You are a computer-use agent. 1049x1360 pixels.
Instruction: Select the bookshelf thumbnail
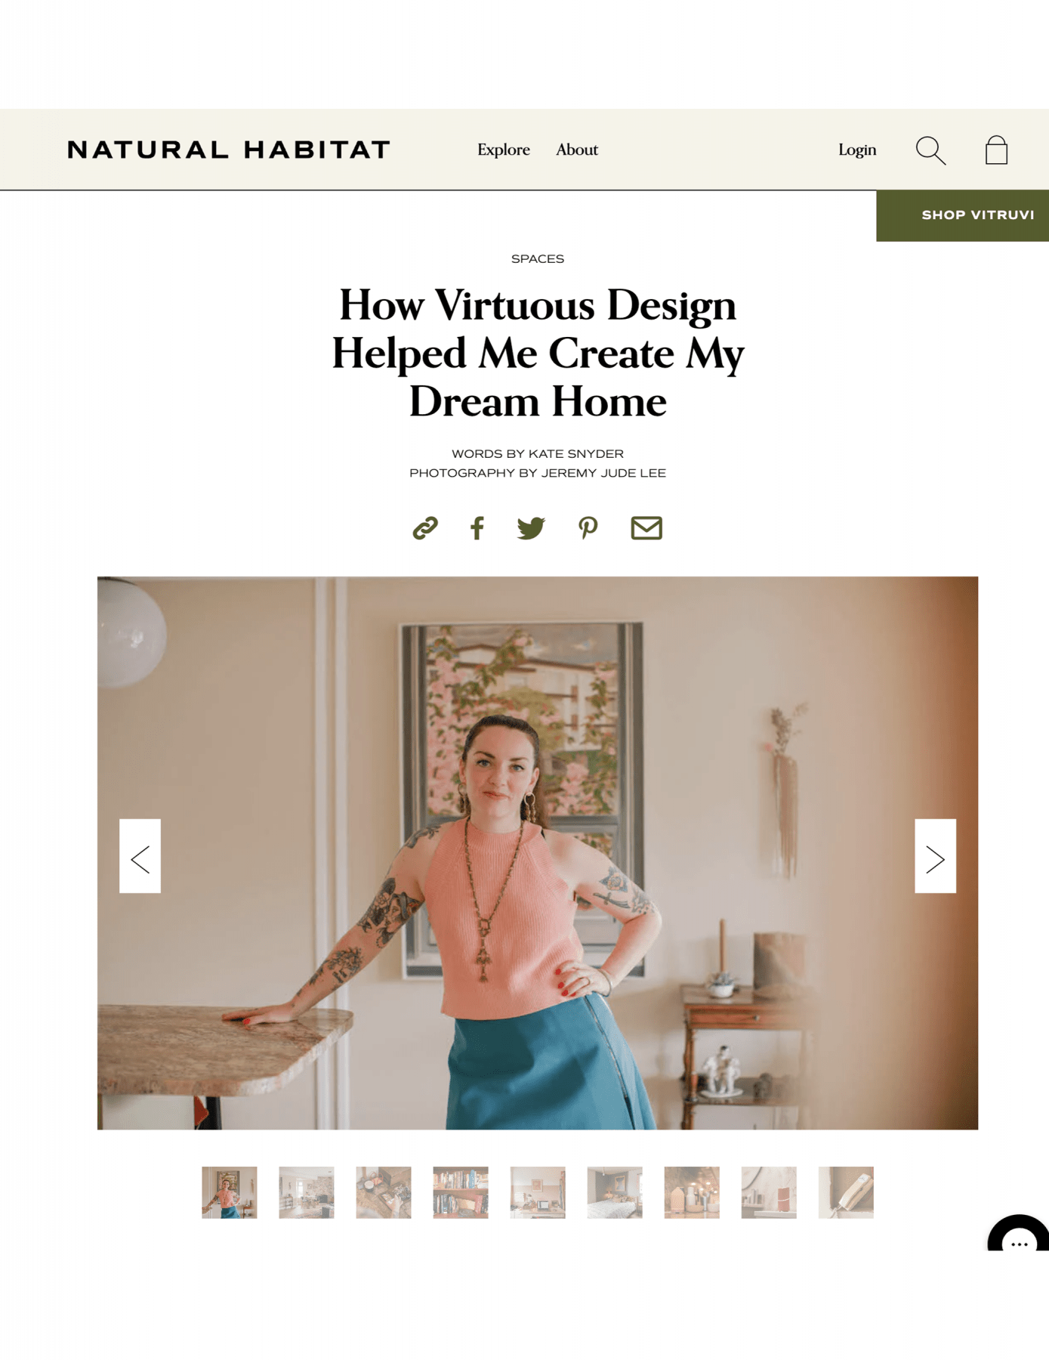tap(461, 1192)
